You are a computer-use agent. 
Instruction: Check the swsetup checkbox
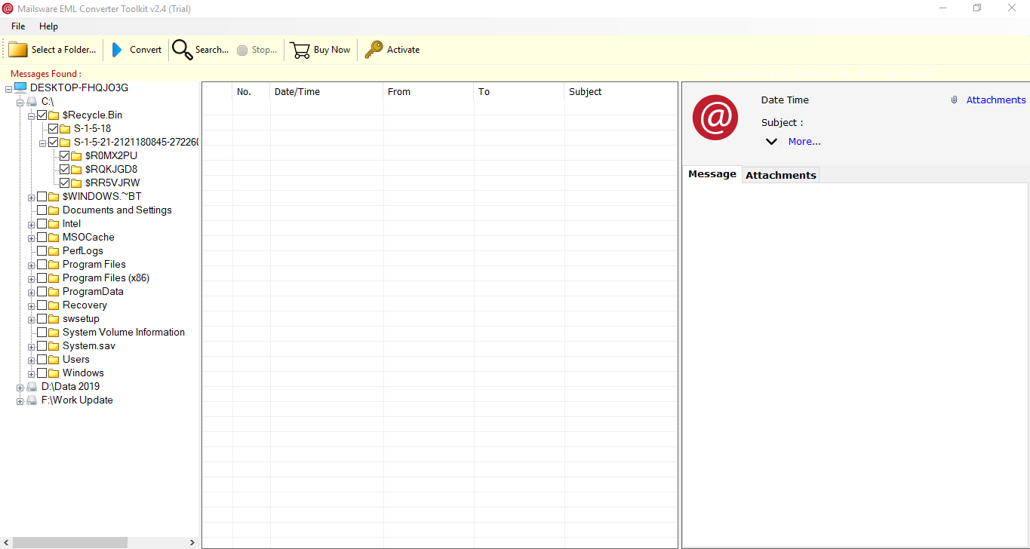pos(42,318)
